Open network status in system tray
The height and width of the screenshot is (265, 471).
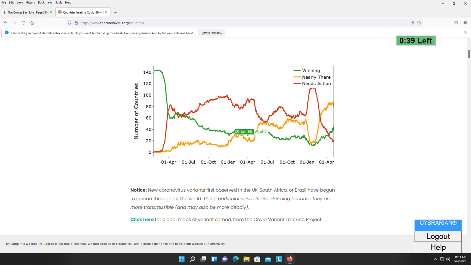click(442, 259)
